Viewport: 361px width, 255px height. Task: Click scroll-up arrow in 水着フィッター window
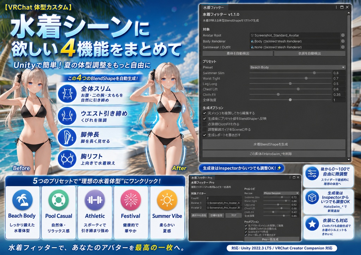349,13
